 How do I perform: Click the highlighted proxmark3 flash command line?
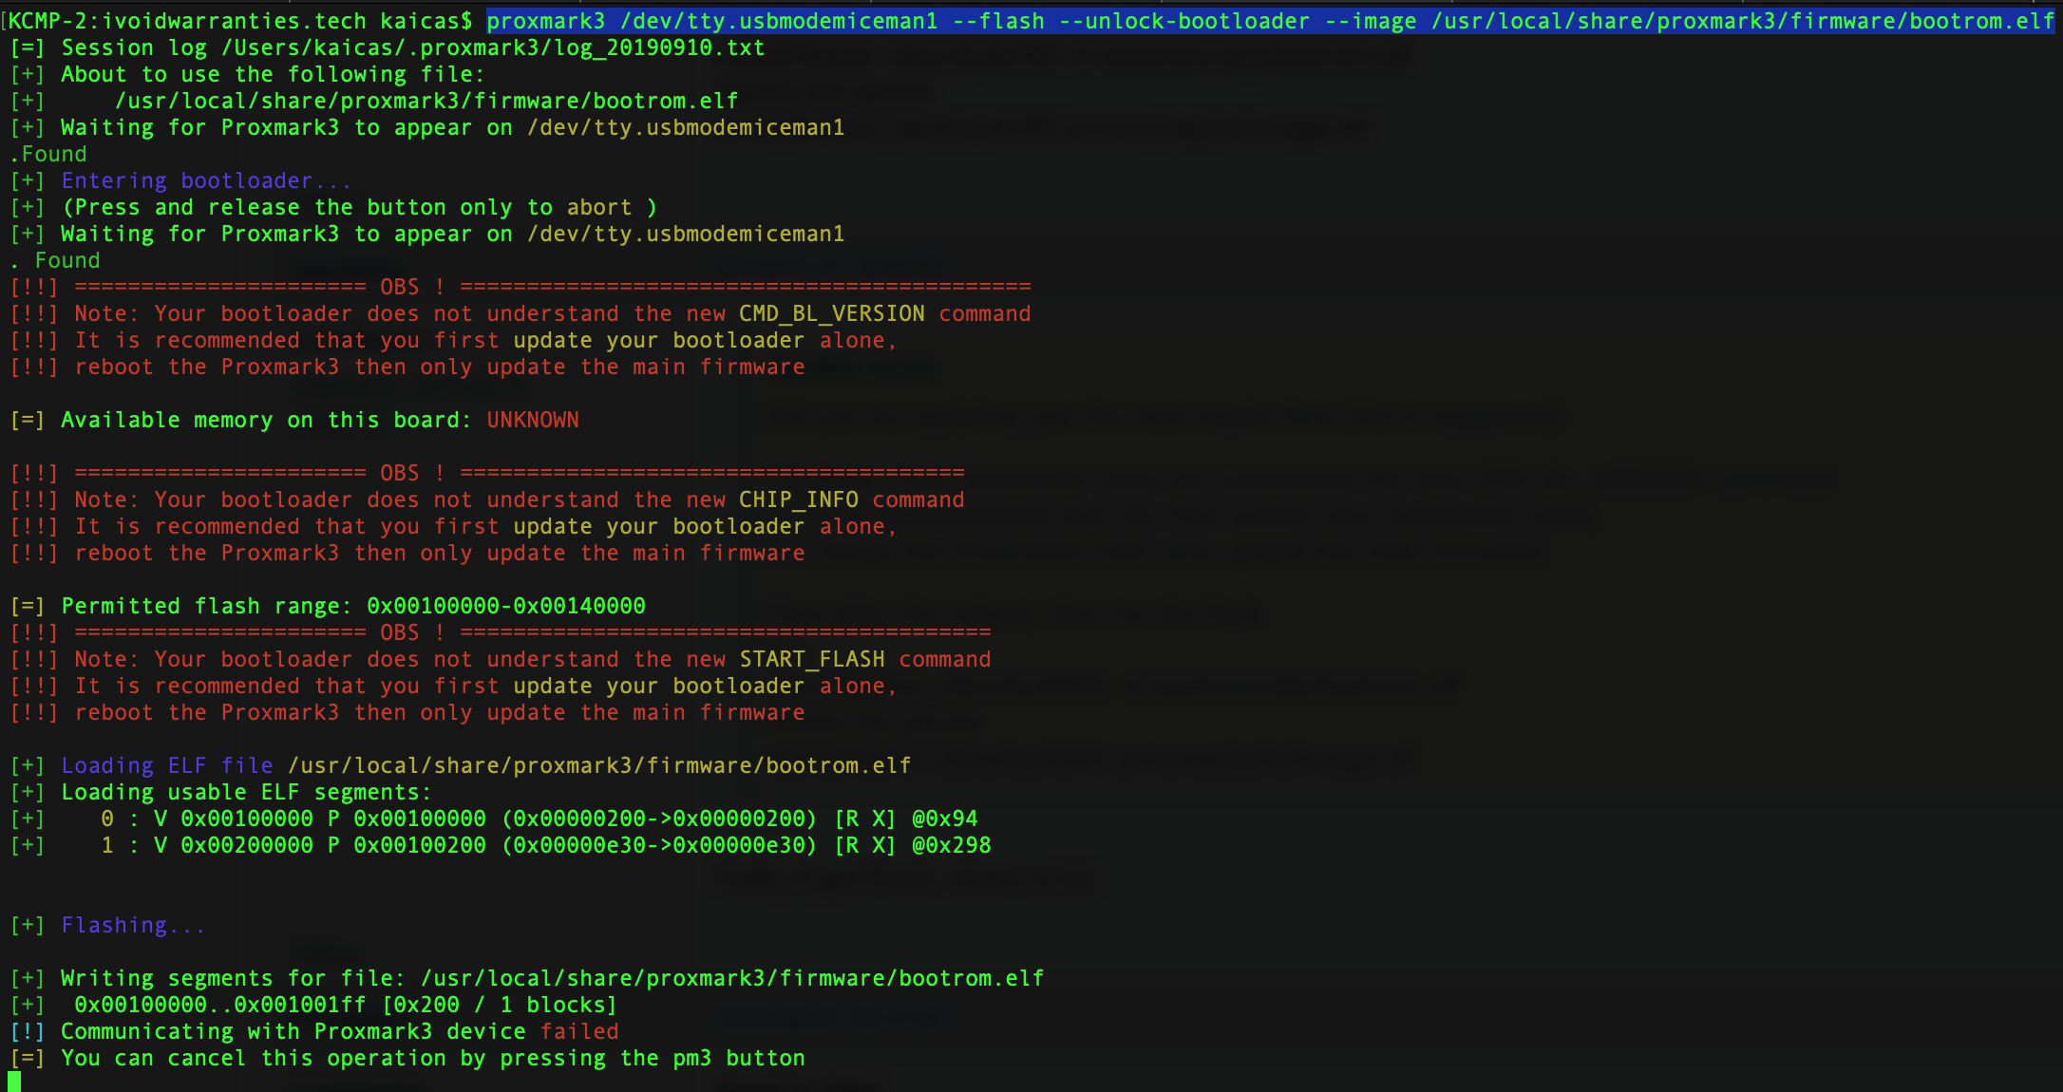(1270, 21)
